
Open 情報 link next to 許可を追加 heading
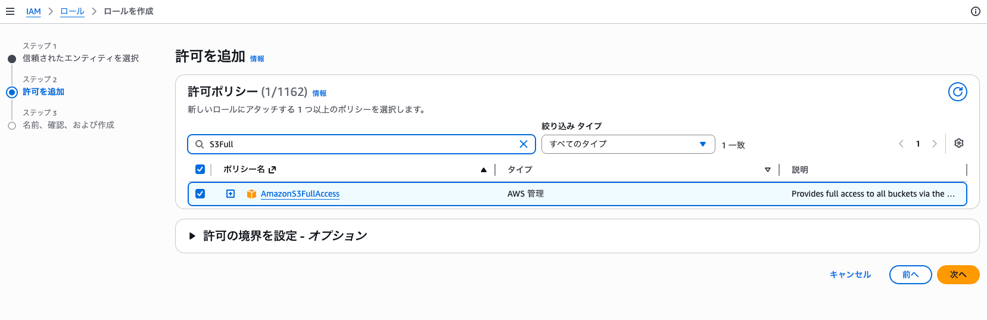pos(257,58)
